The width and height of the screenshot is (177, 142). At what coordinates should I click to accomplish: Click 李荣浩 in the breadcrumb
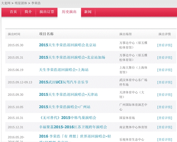pos(36,3)
